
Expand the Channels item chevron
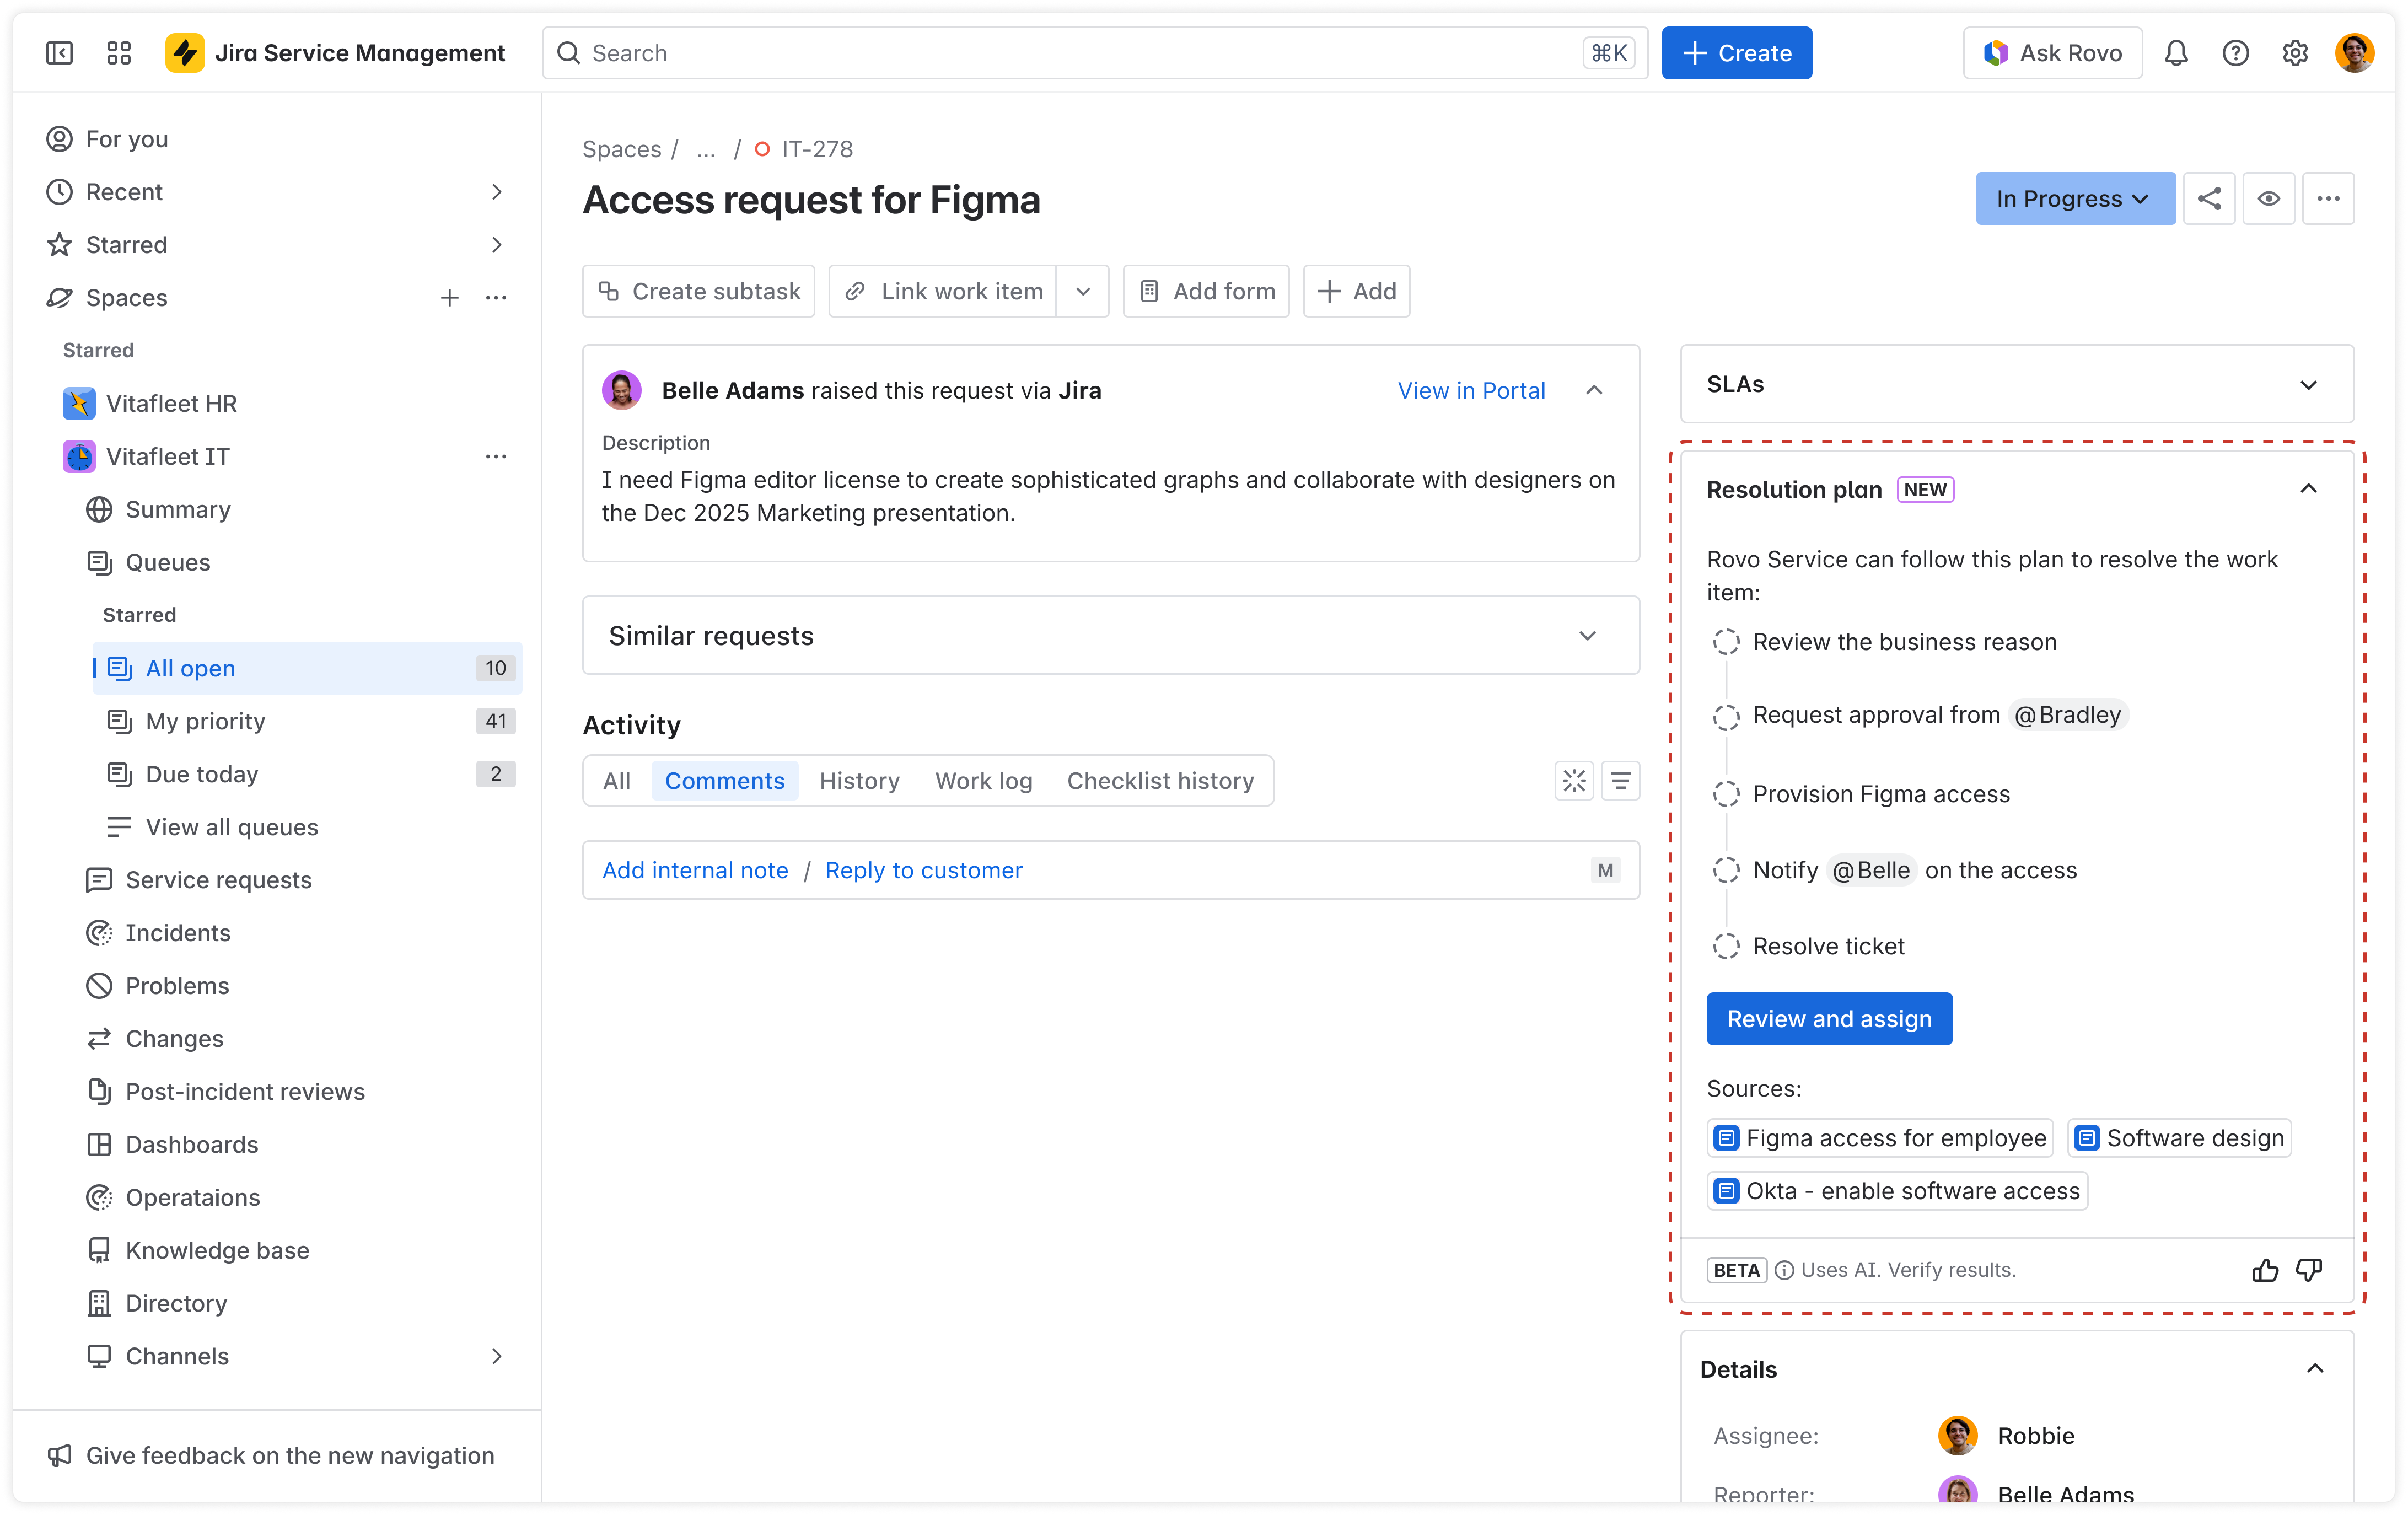tap(497, 1357)
